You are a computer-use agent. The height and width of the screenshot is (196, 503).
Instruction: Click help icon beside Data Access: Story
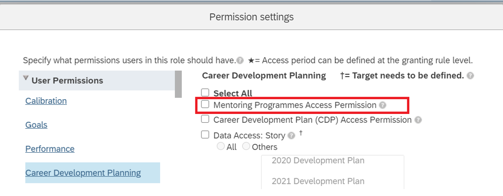(x=291, y=136)
